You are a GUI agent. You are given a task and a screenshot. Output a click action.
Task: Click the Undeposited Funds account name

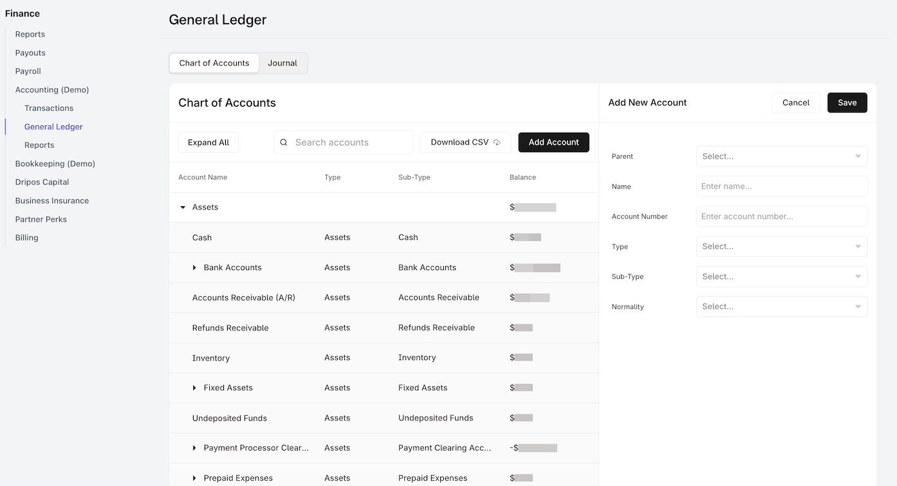[x=230, y=419]
